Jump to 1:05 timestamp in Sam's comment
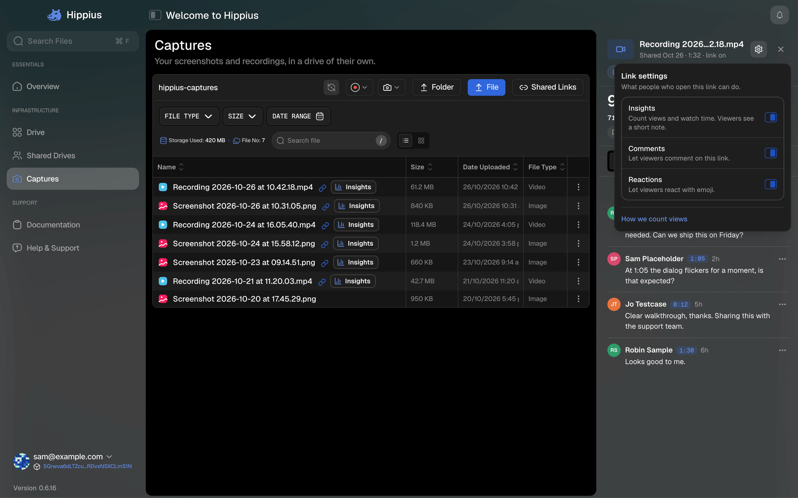The height and width of the screenshot is (498, 798). 697,259
